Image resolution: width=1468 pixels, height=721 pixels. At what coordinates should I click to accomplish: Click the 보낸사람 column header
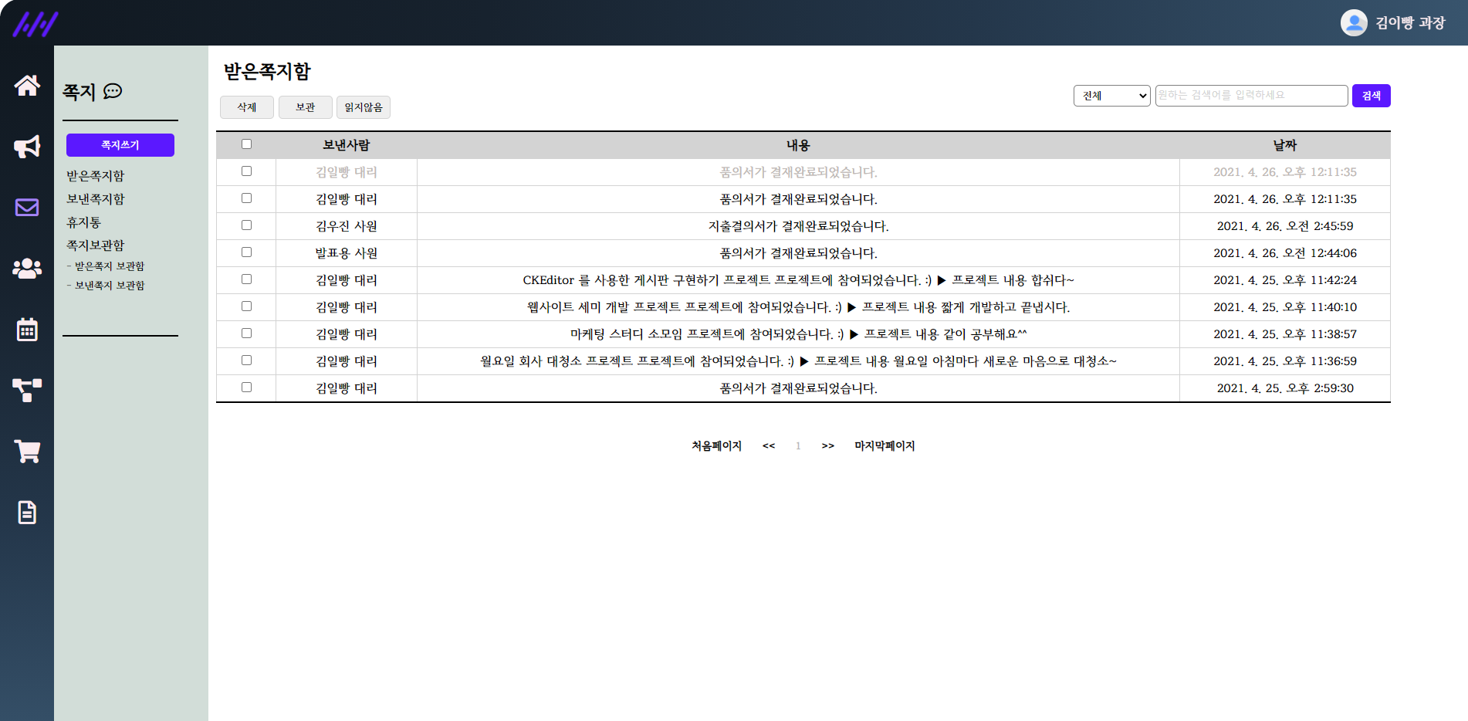(347, 145)
